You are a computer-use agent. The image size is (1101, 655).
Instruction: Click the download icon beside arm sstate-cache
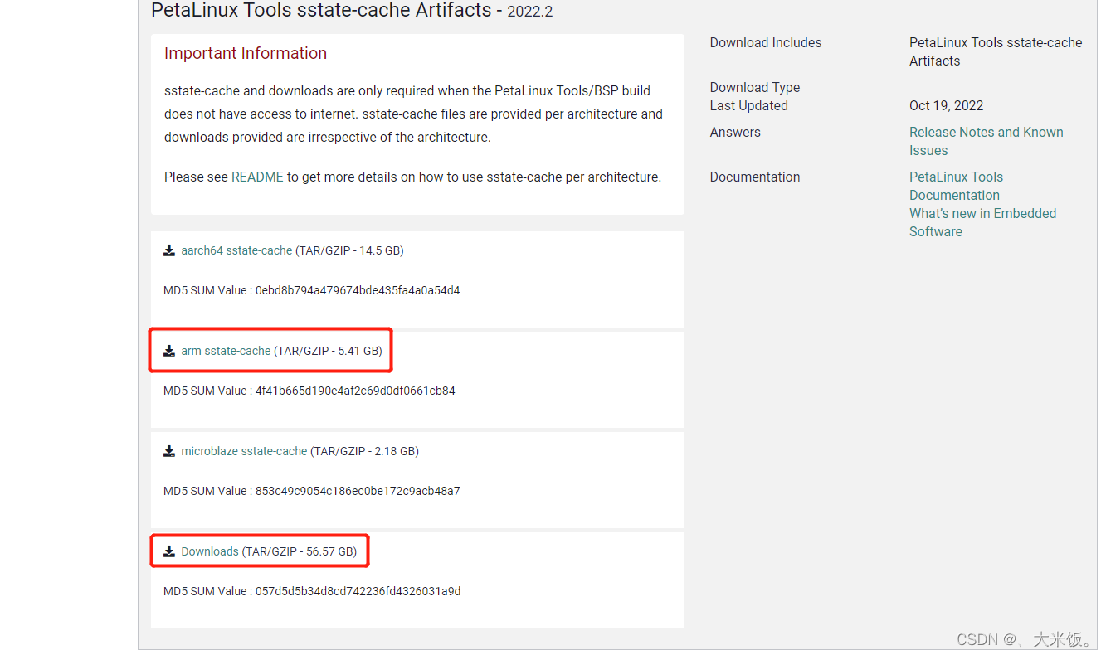coord(169,350)
